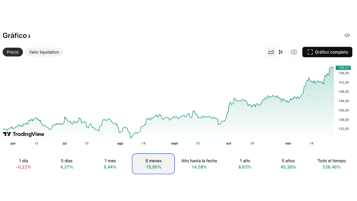Show Año hasta la fecha performance
357x201 pixels.
tap(199, 164)
